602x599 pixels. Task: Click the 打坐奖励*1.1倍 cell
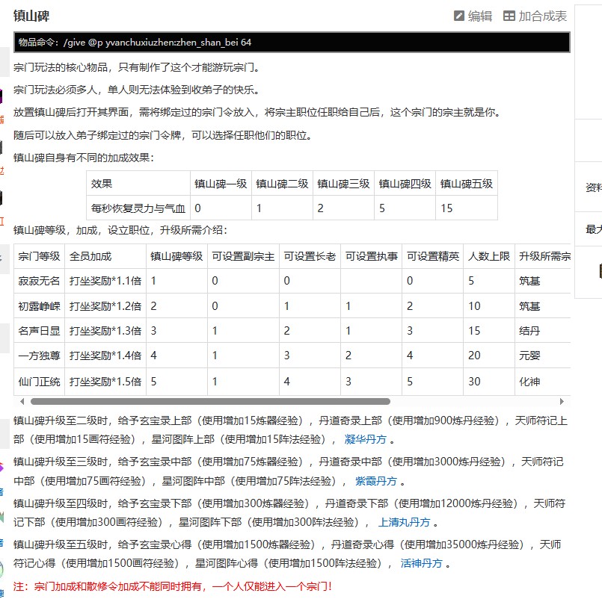(105, 281)
